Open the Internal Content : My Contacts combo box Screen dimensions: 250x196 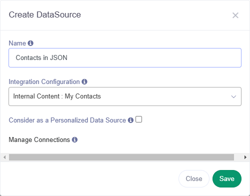coord(125,96)
